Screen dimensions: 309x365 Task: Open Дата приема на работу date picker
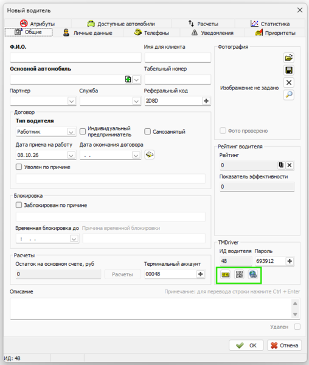[x=71, y=155]
